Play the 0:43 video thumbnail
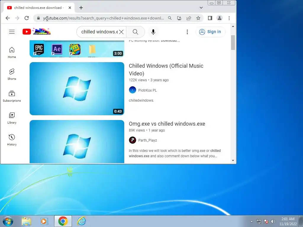This screenshot has width=303, height=227. pyautogui.click(x=77, y=89)
